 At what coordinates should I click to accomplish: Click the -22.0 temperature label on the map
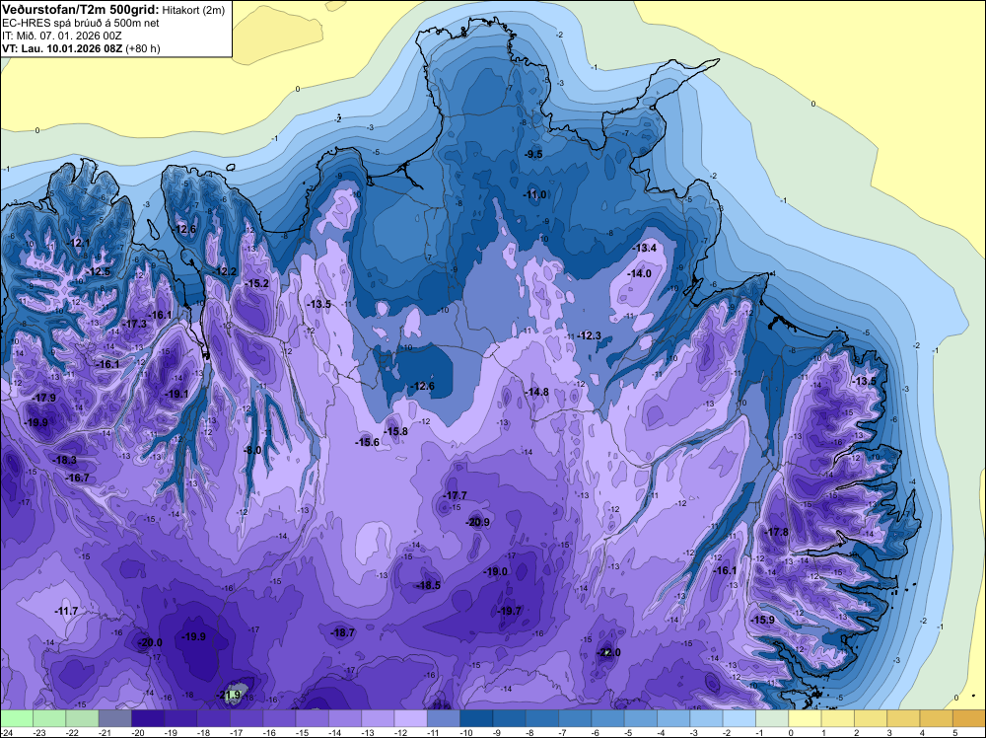608,652
